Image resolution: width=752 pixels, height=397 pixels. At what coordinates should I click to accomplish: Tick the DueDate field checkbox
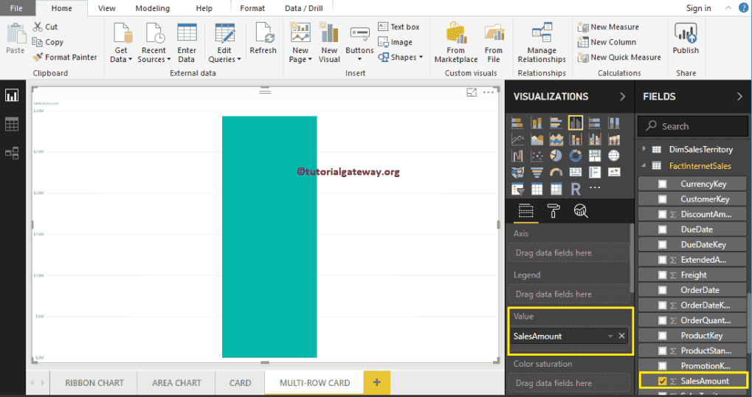(x=662, y=229)
